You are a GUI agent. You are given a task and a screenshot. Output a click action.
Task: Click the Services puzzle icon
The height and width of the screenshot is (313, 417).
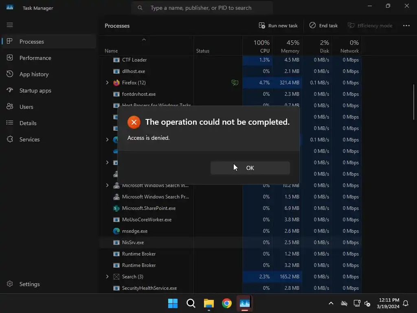(10, 139)
